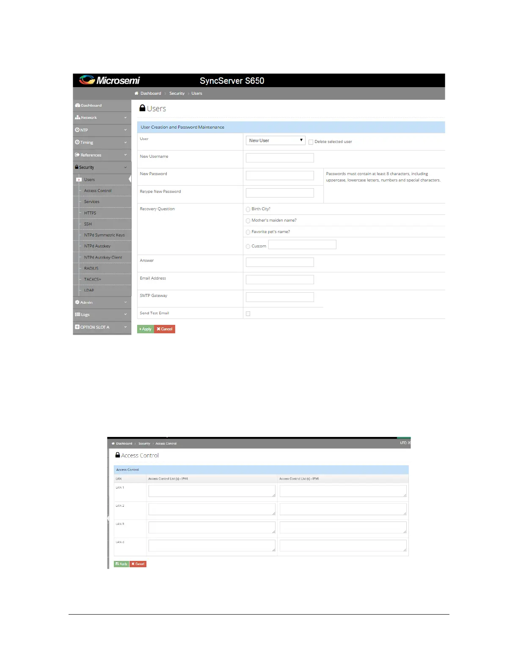
Task: Expand the OPTION SLOT A menu
Action: tap(102, 327)
